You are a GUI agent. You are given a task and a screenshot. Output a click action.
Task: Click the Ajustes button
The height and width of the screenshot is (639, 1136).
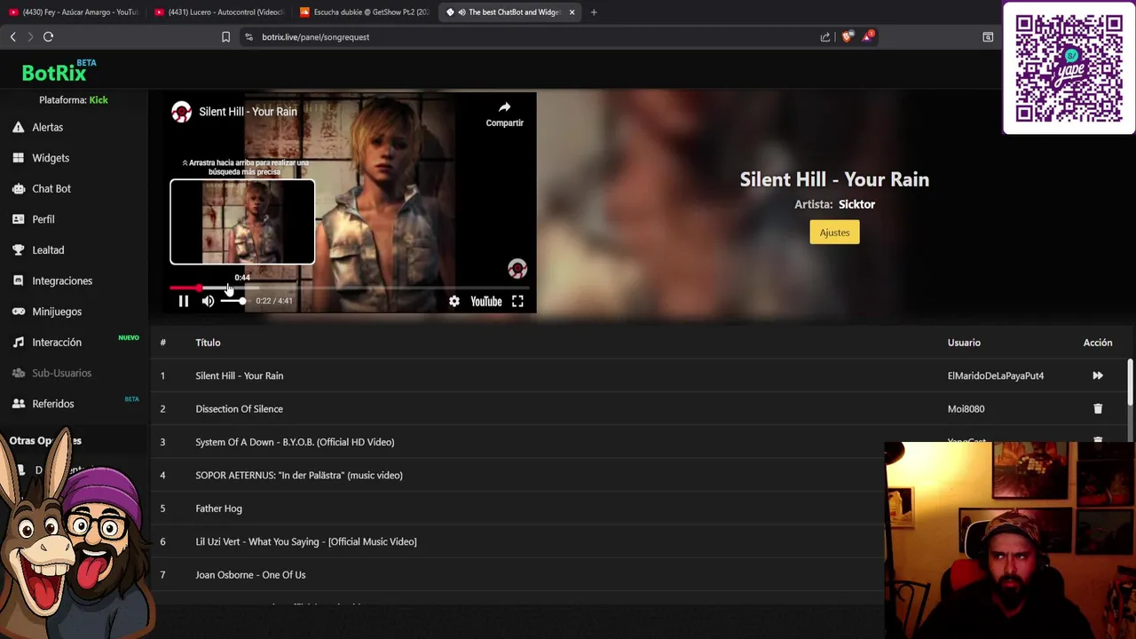click(x=834, y=233)
